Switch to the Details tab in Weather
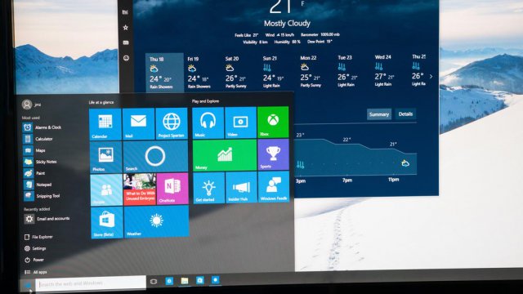Screen dimensions: 523x294 tap(405, 114)
